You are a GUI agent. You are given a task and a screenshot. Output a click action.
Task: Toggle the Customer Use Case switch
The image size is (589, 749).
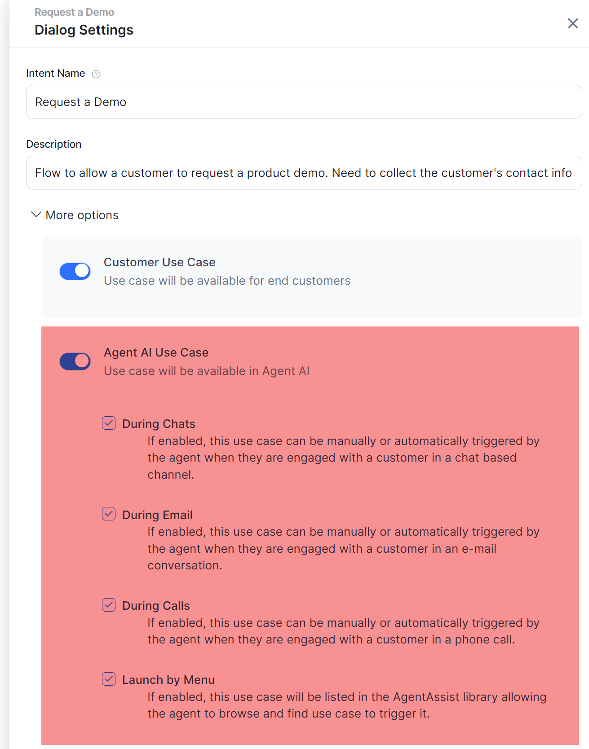coord(75,271)
